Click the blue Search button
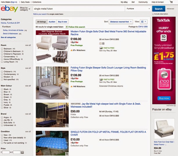The width and height of the screenshot is (178, 156). coord(159,9)
